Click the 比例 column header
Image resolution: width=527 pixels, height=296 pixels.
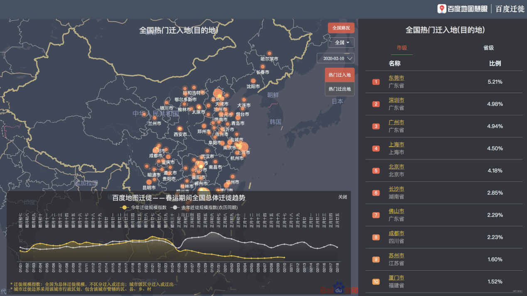click(495, 64)
